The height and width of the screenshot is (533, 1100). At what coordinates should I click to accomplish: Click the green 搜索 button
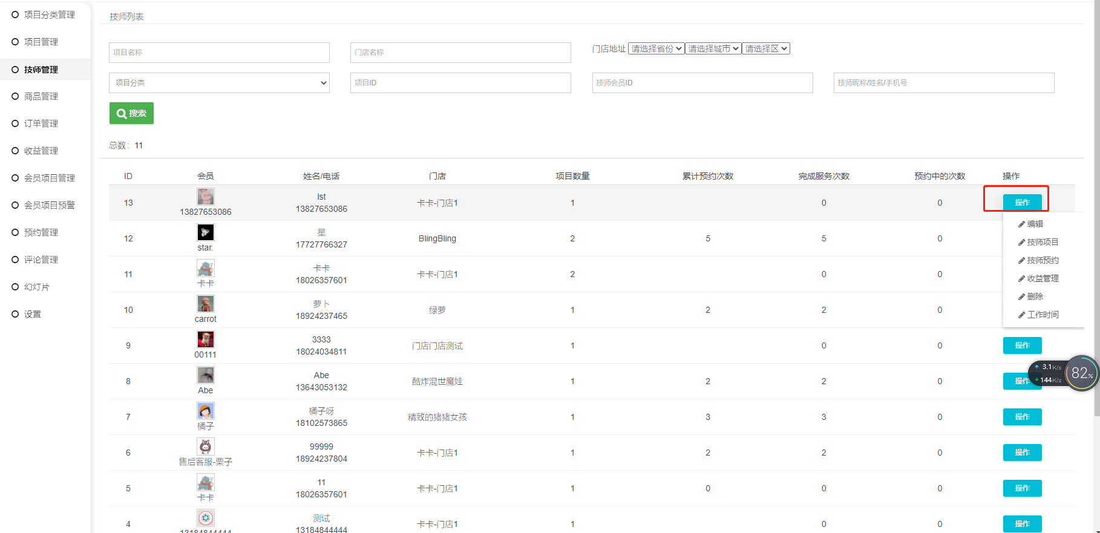(x=131, y=113)
